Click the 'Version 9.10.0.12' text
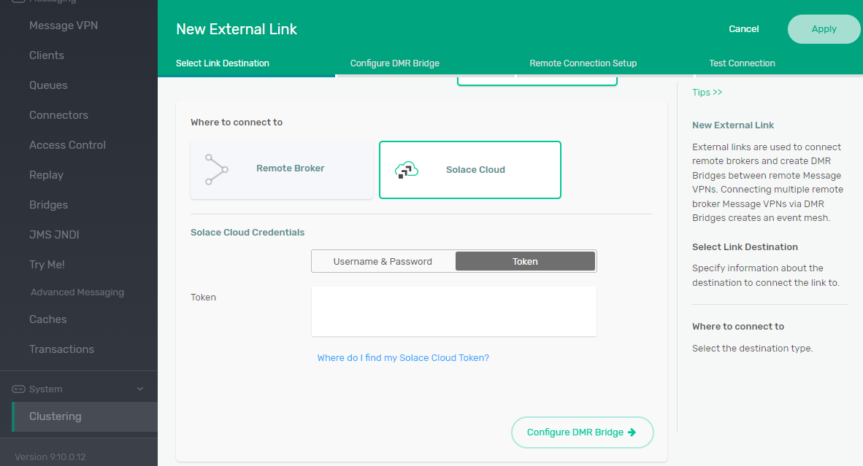This screenshot has height=466, width=863. pyautogui.click(x=50, y=457)
